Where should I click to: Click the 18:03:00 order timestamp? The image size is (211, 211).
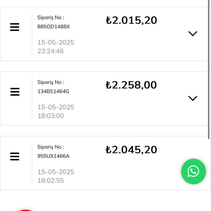[51, 116]
